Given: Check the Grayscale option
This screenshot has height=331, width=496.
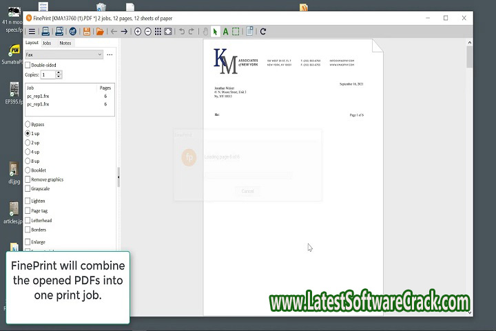Looking at the screenshot, I should pyautogui.click(x=28, y=188).
